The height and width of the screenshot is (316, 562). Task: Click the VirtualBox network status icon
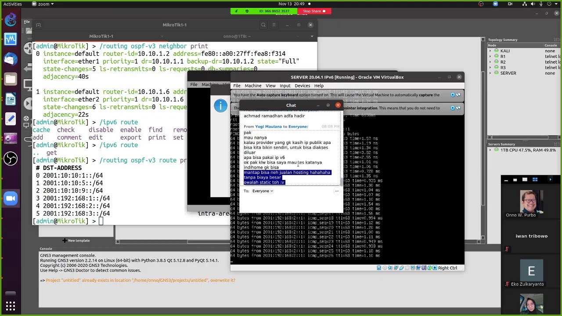396,268
